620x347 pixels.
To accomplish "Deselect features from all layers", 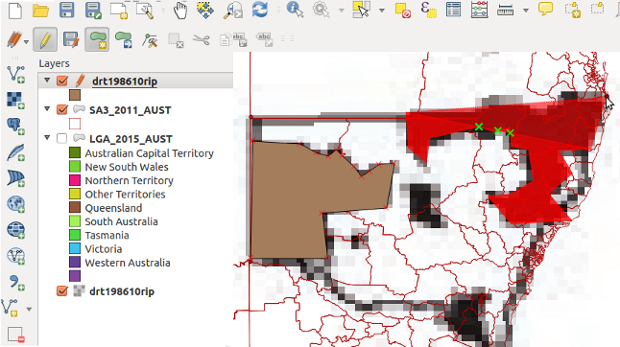I will (x=402, y=11).
